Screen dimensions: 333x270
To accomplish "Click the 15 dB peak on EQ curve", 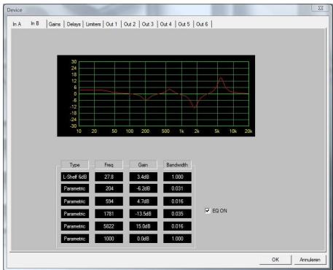I will [221, 78].
